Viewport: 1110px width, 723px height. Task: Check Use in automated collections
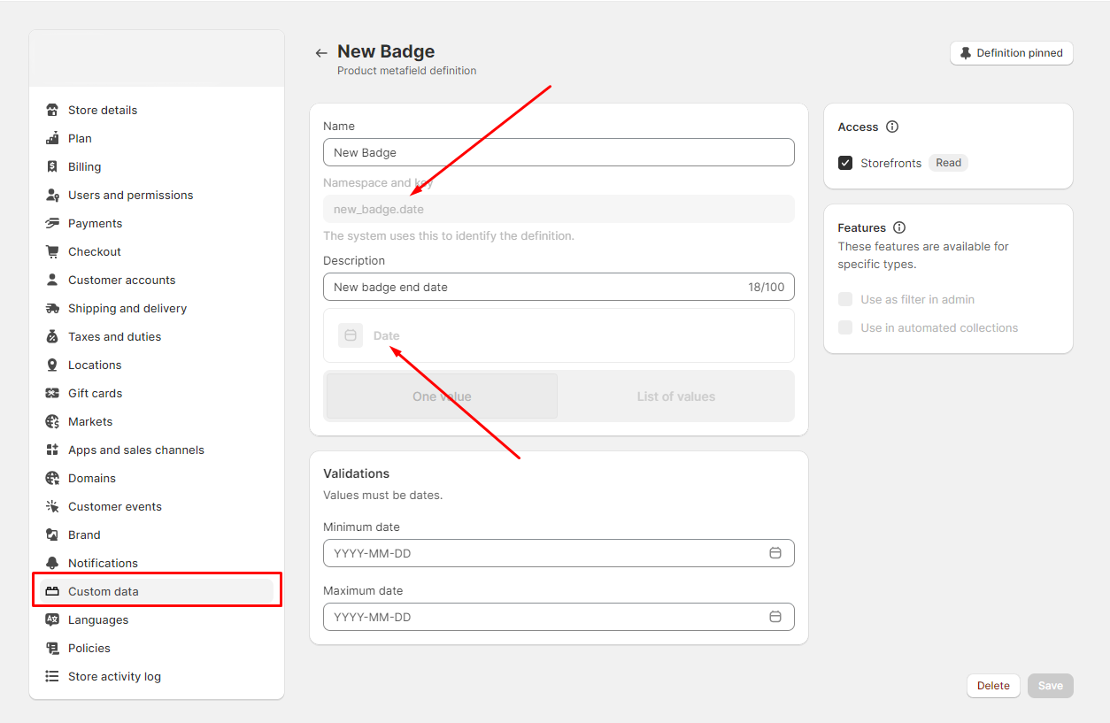tap(845, 327)
